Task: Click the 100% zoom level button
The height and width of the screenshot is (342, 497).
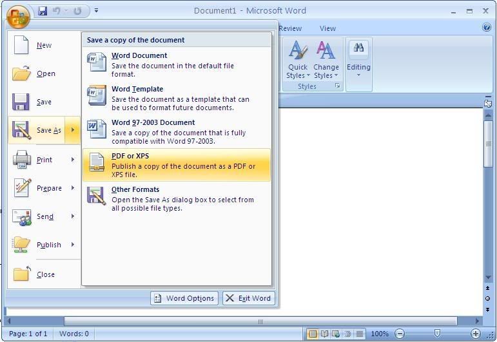Action: (x=380, y=334)
